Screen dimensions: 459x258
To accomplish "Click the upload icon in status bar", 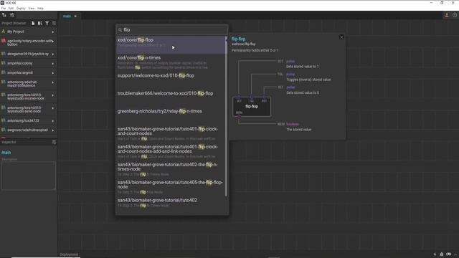I will point(435,254).
